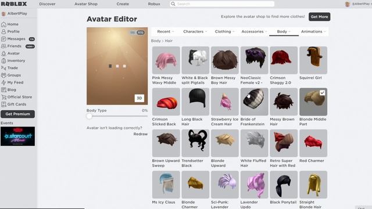The height and width of the screenshot is (209, 372).
Task: Click the Get Premium button
Action: click(18, 114)
